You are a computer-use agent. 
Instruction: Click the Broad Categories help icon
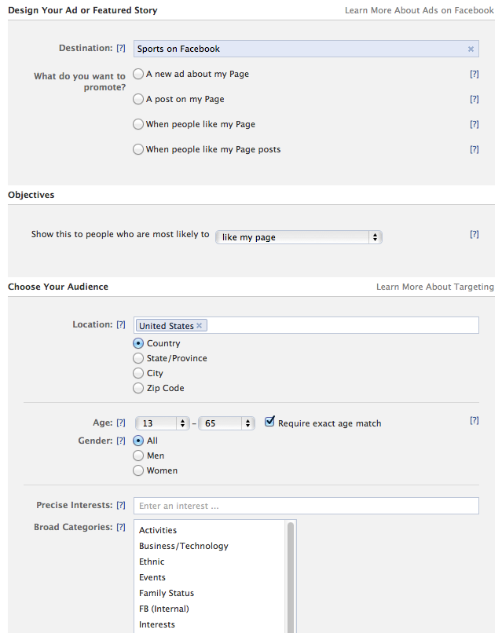[120, 527]
